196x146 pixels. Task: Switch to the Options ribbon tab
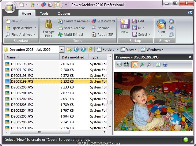pyautogui.click(x=64, y=13)
